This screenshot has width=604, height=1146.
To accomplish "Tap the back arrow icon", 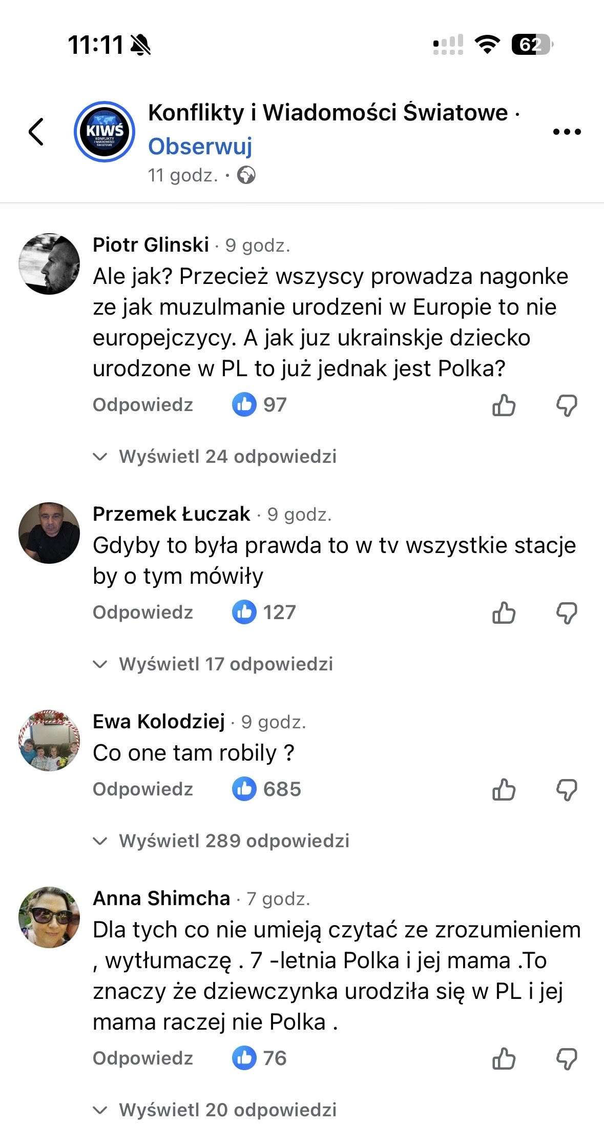I will (x=36, y=132).
